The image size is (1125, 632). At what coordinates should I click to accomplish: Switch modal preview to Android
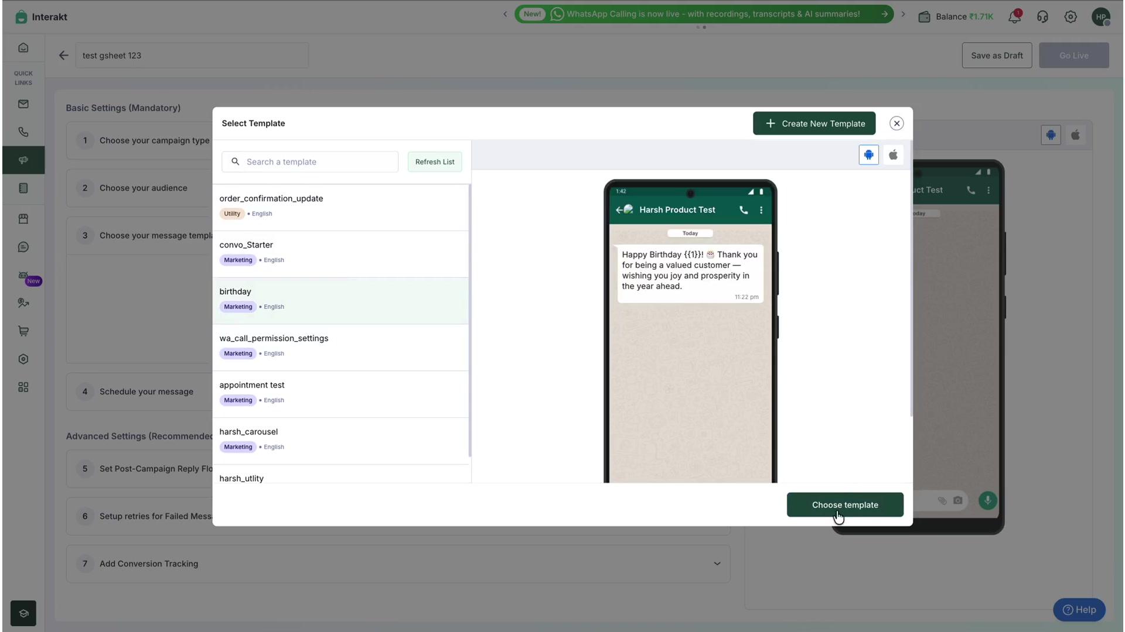coord(868,155)
